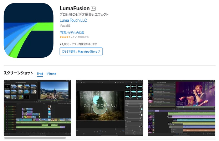Click the orange star rating icons
The height and width of the screenshot is (141, 219).
65,37
